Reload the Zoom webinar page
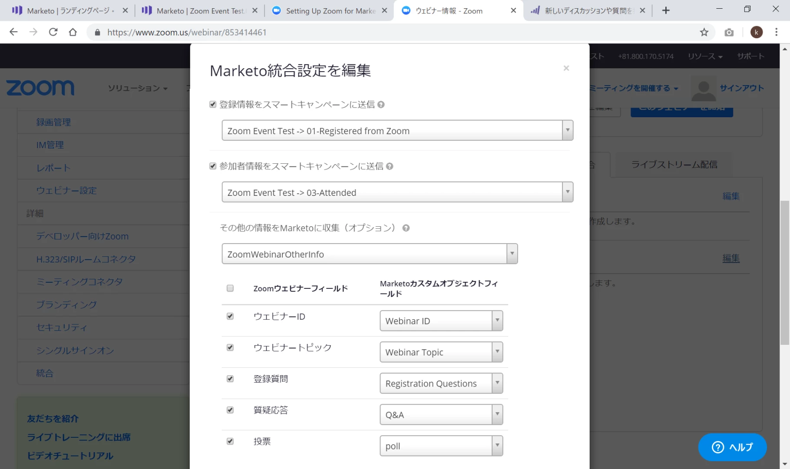790x469 pixels. [x=53, y=32]
